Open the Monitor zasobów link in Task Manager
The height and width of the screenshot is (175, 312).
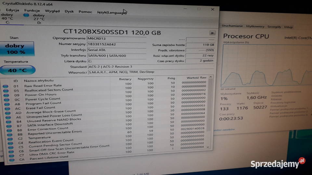click(x=224, y=130)
